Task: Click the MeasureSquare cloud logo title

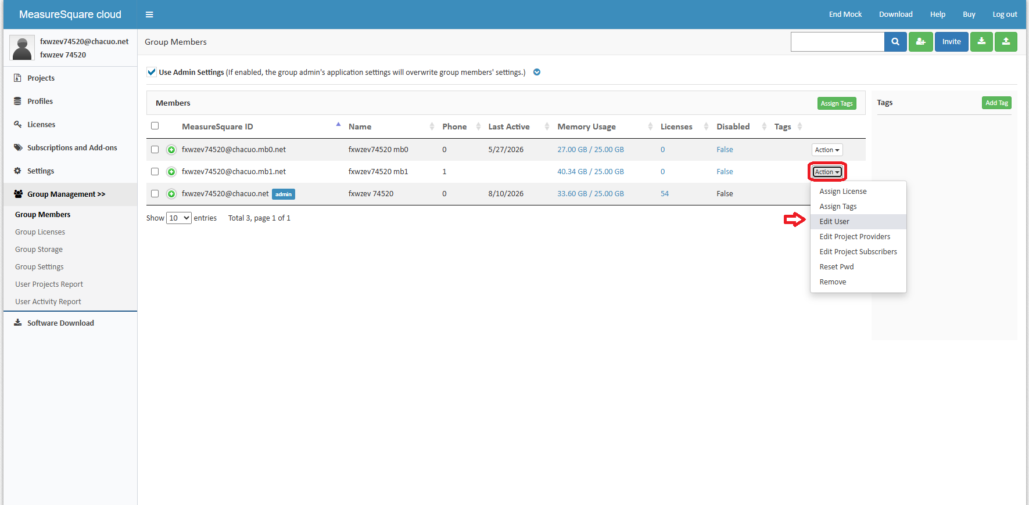Action: 70,15
